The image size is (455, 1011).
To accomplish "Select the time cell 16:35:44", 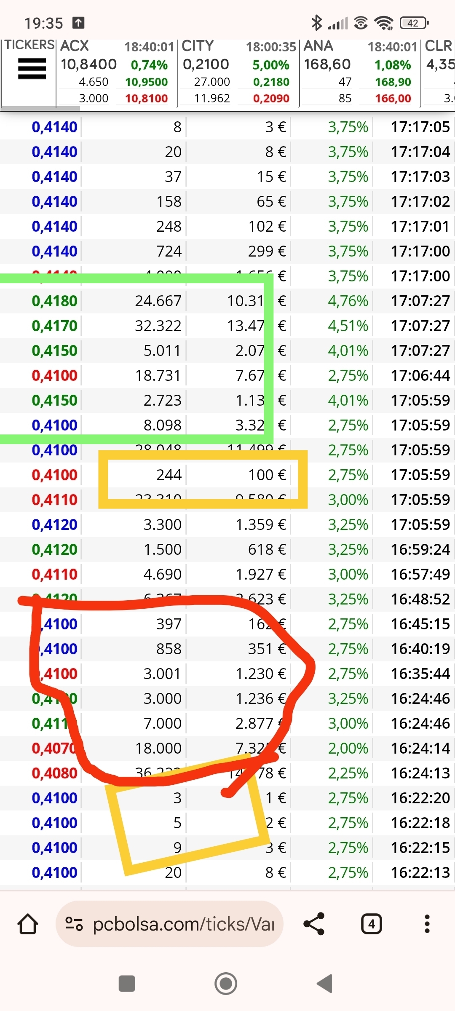I will [x=420, y=674].
